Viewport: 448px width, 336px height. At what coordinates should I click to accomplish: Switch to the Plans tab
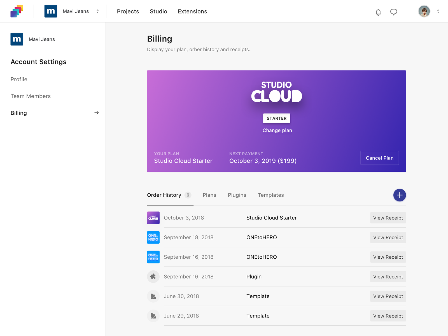(209, 195)
